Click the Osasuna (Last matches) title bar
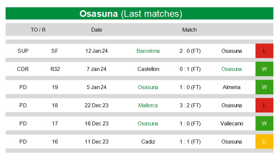This screenshot has width=279, height=160. [139, 14]
